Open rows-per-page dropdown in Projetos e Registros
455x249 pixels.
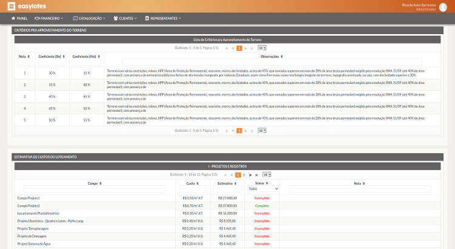coord(267,175)
